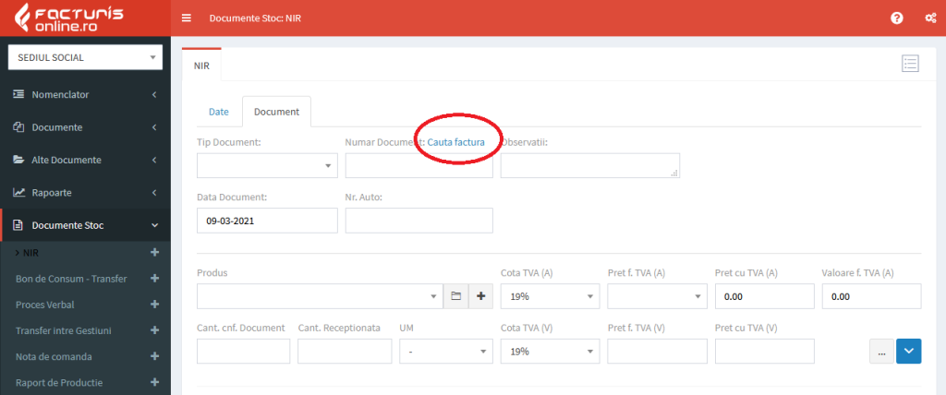Click the Documente sidebar icon
The height and width of the screenshot is (395, 946).
coord(18,127)
